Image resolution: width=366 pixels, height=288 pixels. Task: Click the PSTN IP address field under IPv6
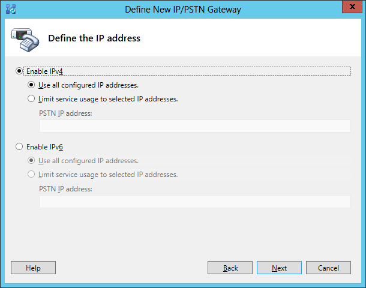(194, 202)
